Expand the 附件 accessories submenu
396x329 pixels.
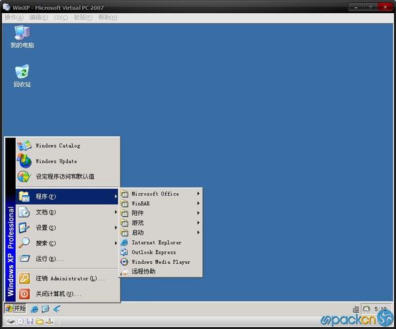click(138, 213)
